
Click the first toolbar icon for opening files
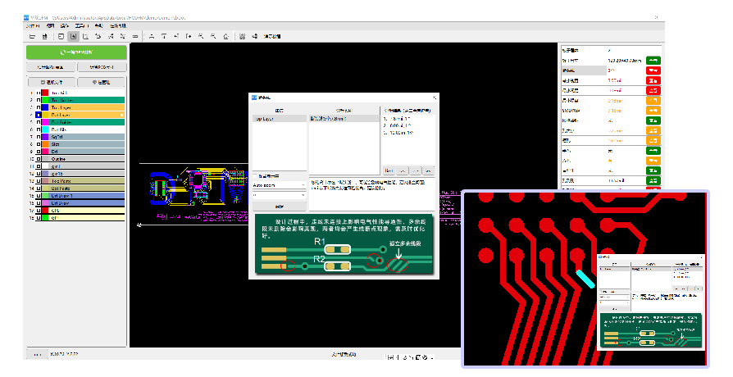click(x=32, y=36)
